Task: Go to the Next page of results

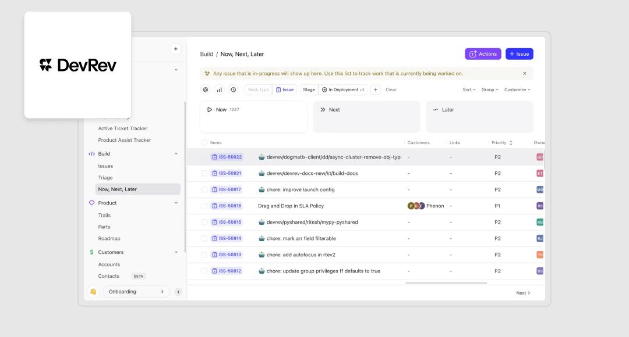Action: pyautogui.click(x=523, y=293)
